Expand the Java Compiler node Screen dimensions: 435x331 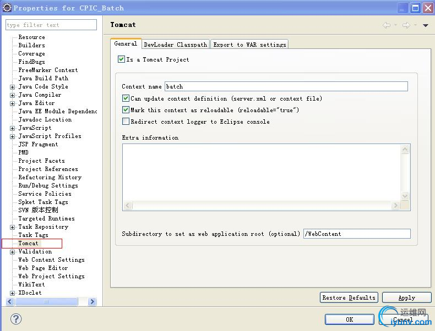pos(12,95)
